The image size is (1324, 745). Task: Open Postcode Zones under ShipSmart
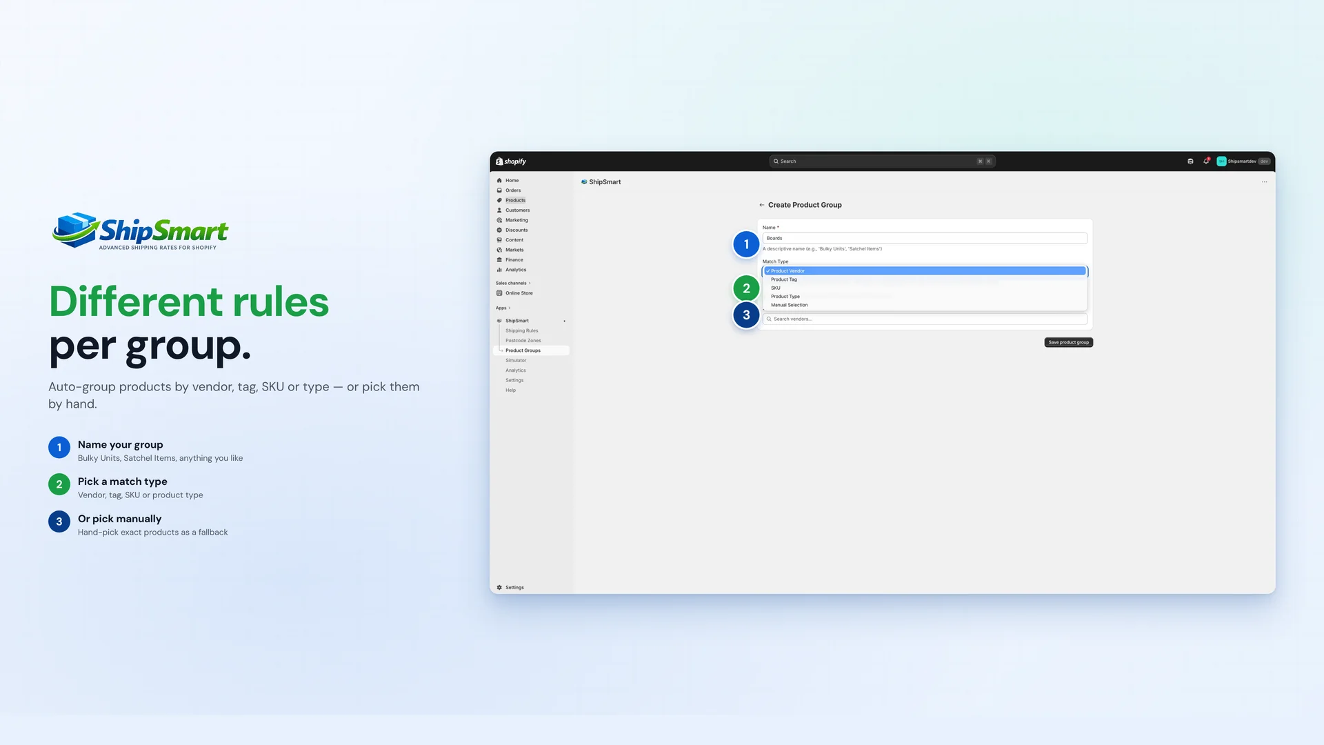pos(523,341)
